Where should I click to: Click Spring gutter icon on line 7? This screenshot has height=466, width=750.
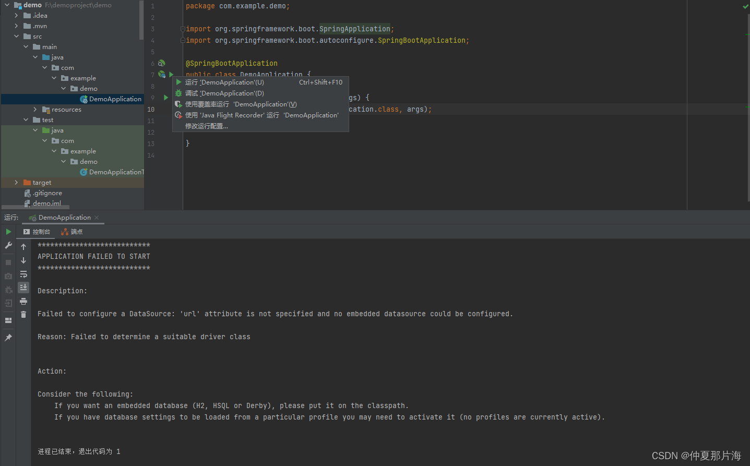[x=162, y=75]
